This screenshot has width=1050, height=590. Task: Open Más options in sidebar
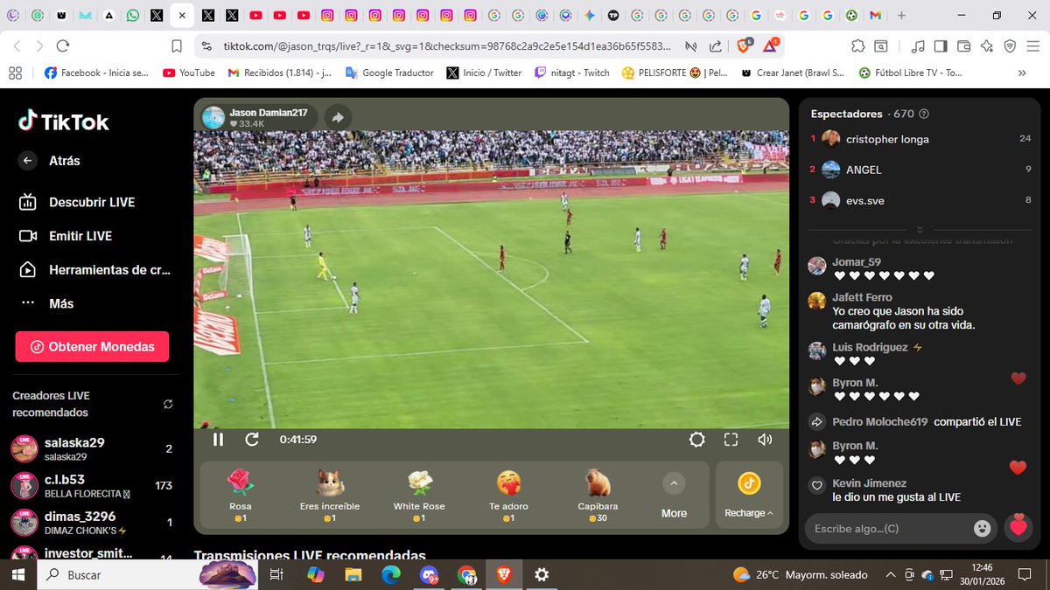47,304
